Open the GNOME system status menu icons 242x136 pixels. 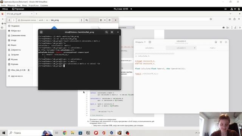click(x=235, y=9)
